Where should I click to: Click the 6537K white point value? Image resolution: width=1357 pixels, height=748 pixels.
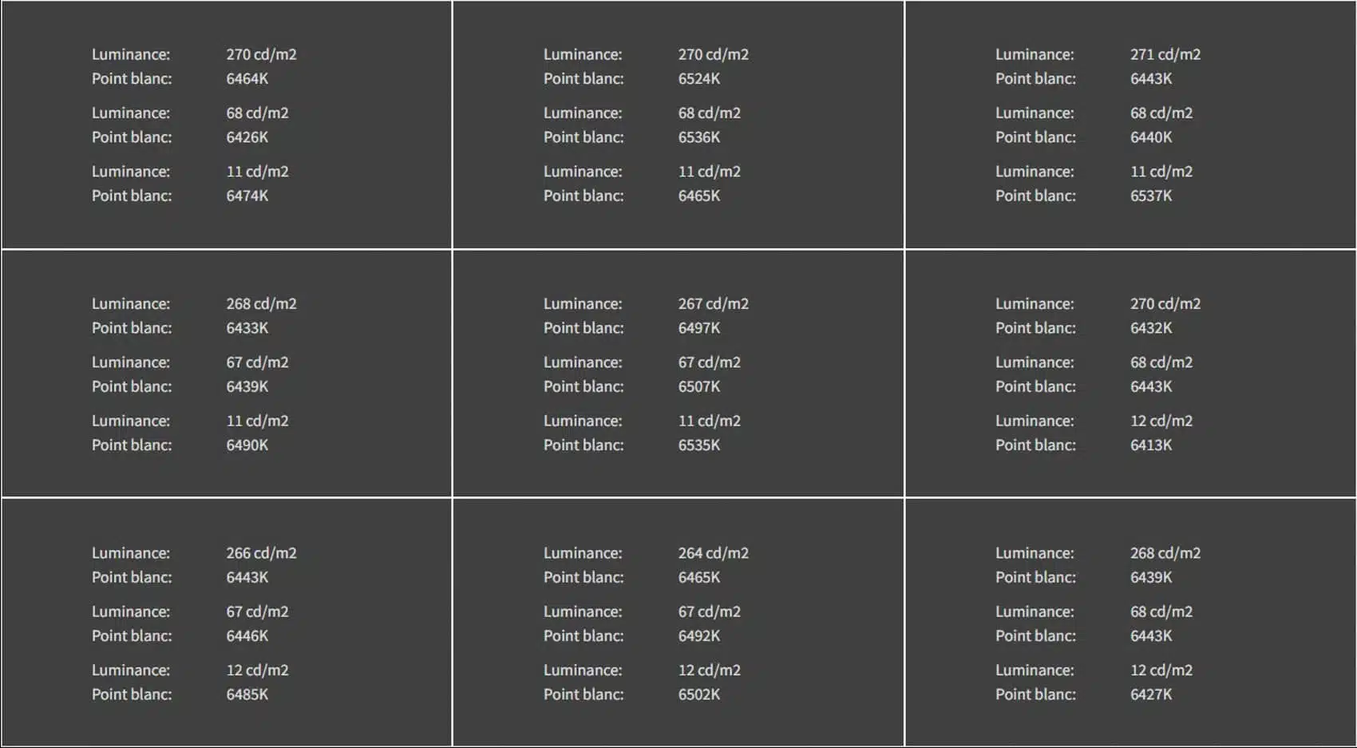1151,196
